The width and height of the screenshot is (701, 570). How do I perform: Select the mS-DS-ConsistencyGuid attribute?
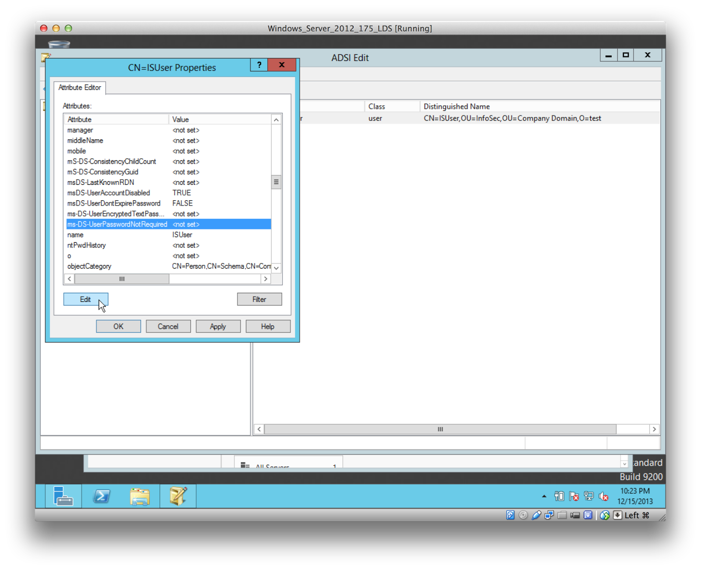click(168, 172)
